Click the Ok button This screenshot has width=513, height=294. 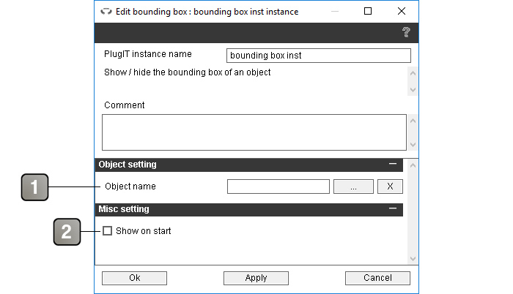click(134, 278)
